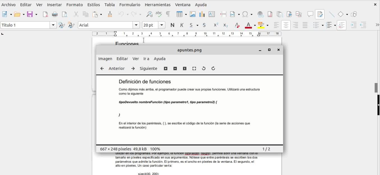Open the paragraph style dropdown 'Título 1'
Screen dimensions: 380x175
53,25
